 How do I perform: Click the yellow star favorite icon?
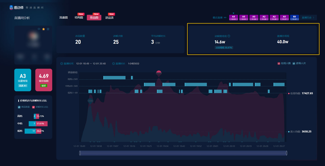pos(44,29)
